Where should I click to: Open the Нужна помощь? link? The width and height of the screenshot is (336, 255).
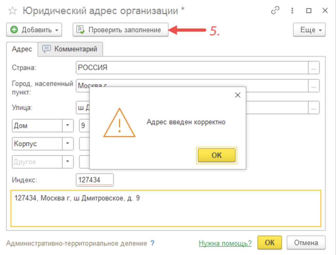coord(225,243)
